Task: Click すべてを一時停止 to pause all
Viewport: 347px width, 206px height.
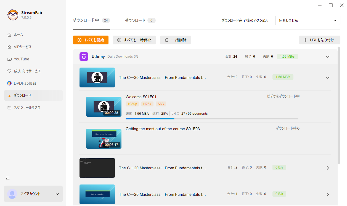Action: pyautogui.click(x=134, y=40)
